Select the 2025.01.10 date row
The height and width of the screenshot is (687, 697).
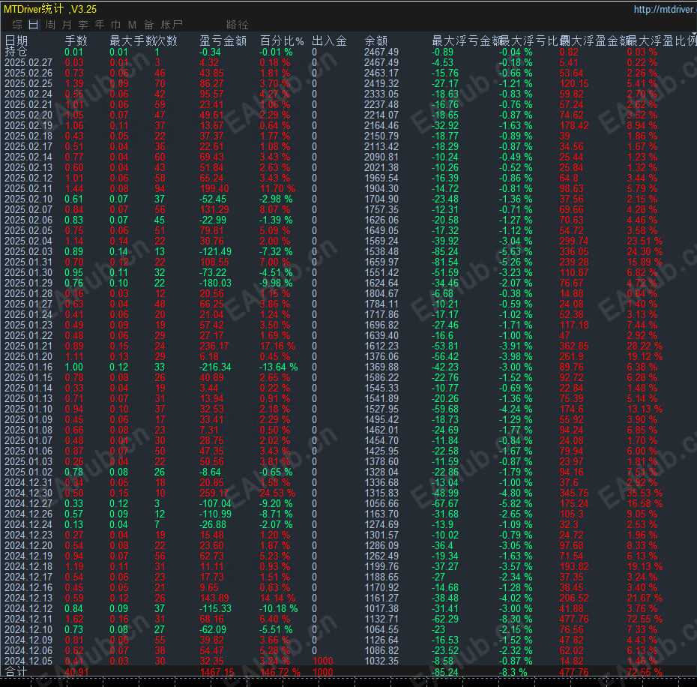[x=28, y=409]
